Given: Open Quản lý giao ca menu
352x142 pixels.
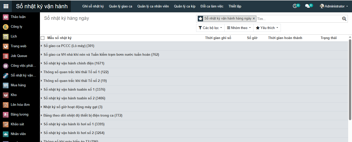Looking at the screenshot, I should (121, 6).
